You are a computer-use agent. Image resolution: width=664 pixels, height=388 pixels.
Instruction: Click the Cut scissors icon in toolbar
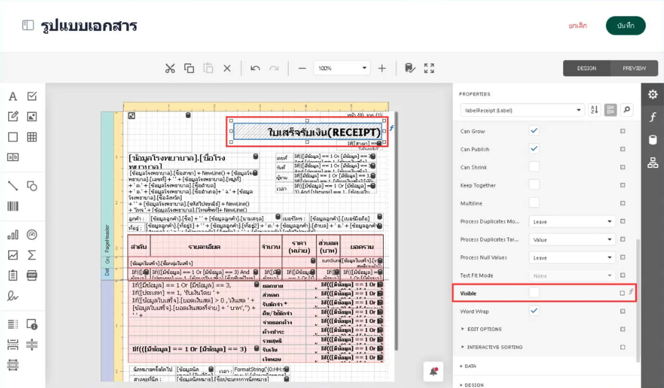(x=170, y=68)
